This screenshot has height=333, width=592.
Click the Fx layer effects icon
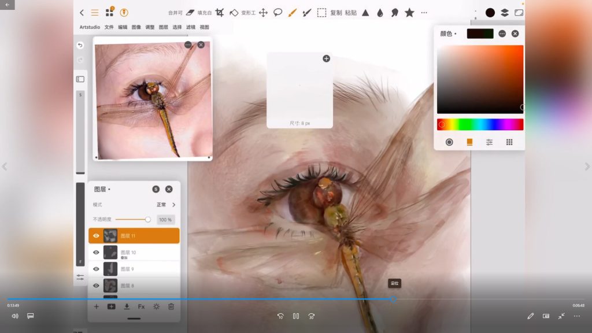(x=141, y=306)
